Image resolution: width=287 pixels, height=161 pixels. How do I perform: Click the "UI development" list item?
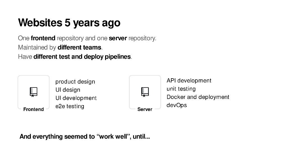coord(76,98)
